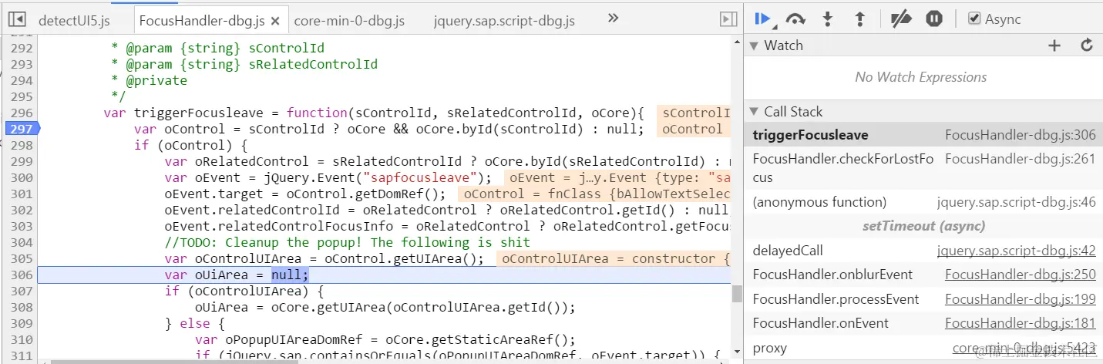This screenshot has height=364, width=1103.
Task: Open core-min-0-dbg.js tab
Action: point(349,21)
